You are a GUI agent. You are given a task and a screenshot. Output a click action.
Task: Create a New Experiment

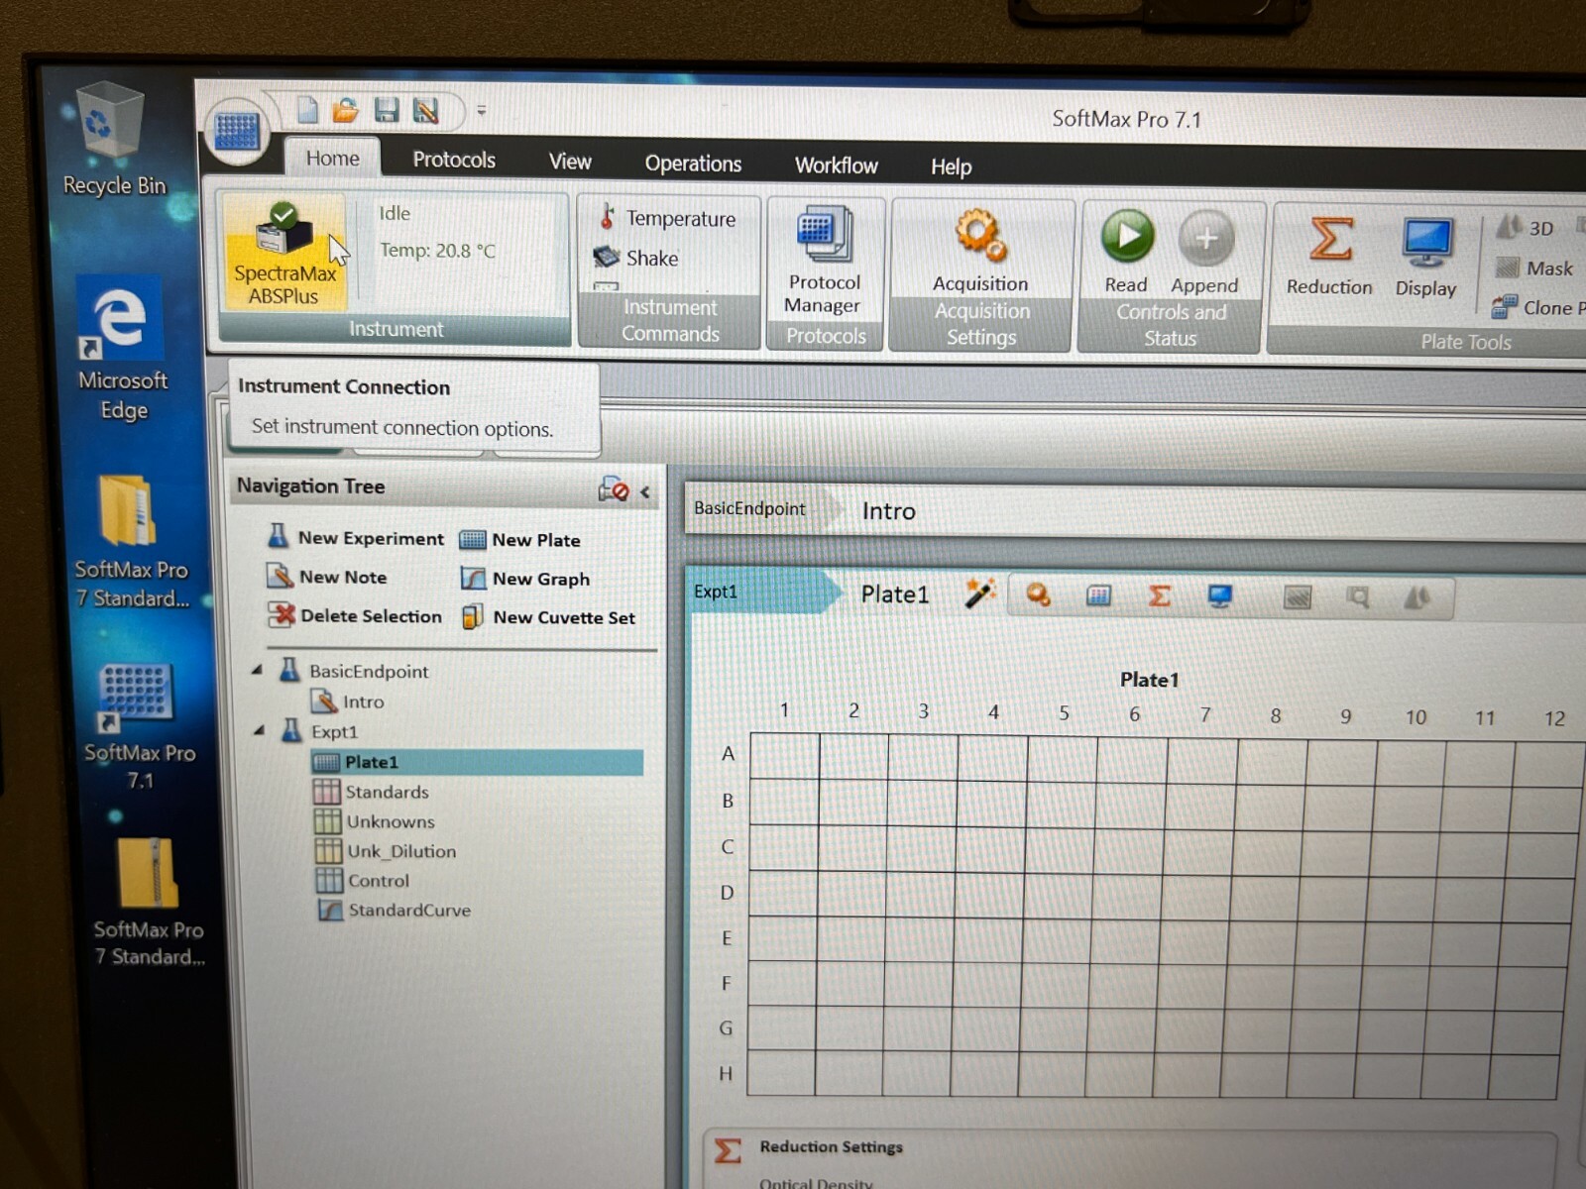point(356,538)
